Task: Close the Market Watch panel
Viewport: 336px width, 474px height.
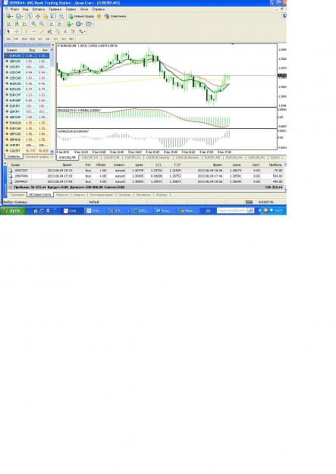Action: tap(52, 45)
